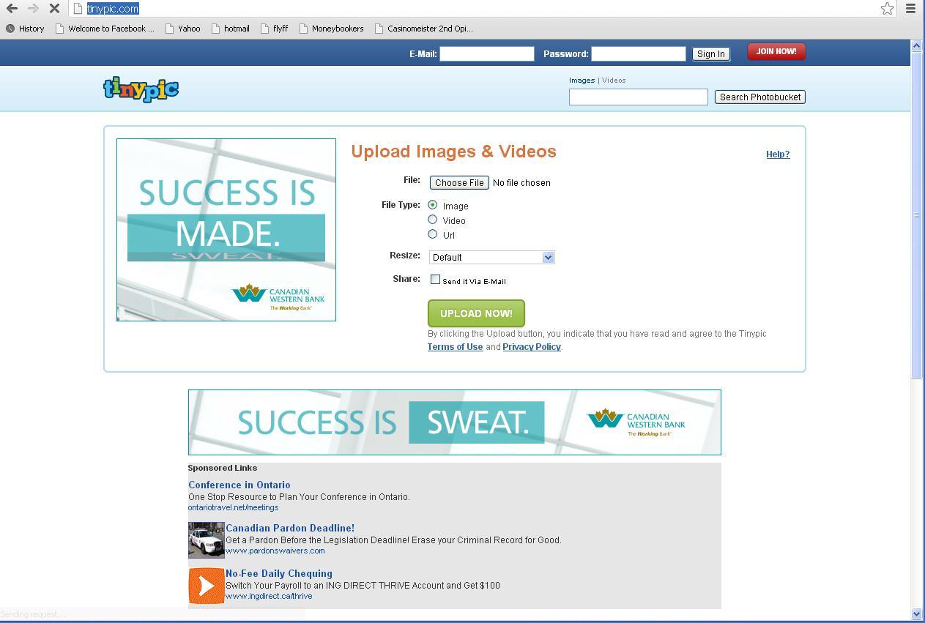Click www.pardonswaivers.com URL
This screenshot has height=623, width=925.
(x=275, y=551)
